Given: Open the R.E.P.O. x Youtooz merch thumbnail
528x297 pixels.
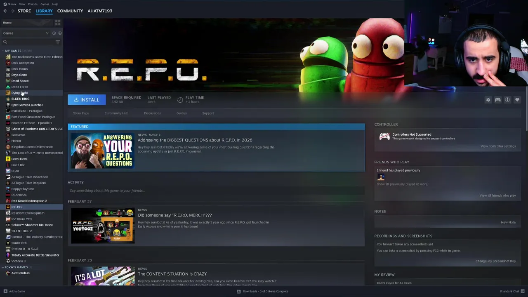Looking at the screenshot, I should [x=103, y=226].
